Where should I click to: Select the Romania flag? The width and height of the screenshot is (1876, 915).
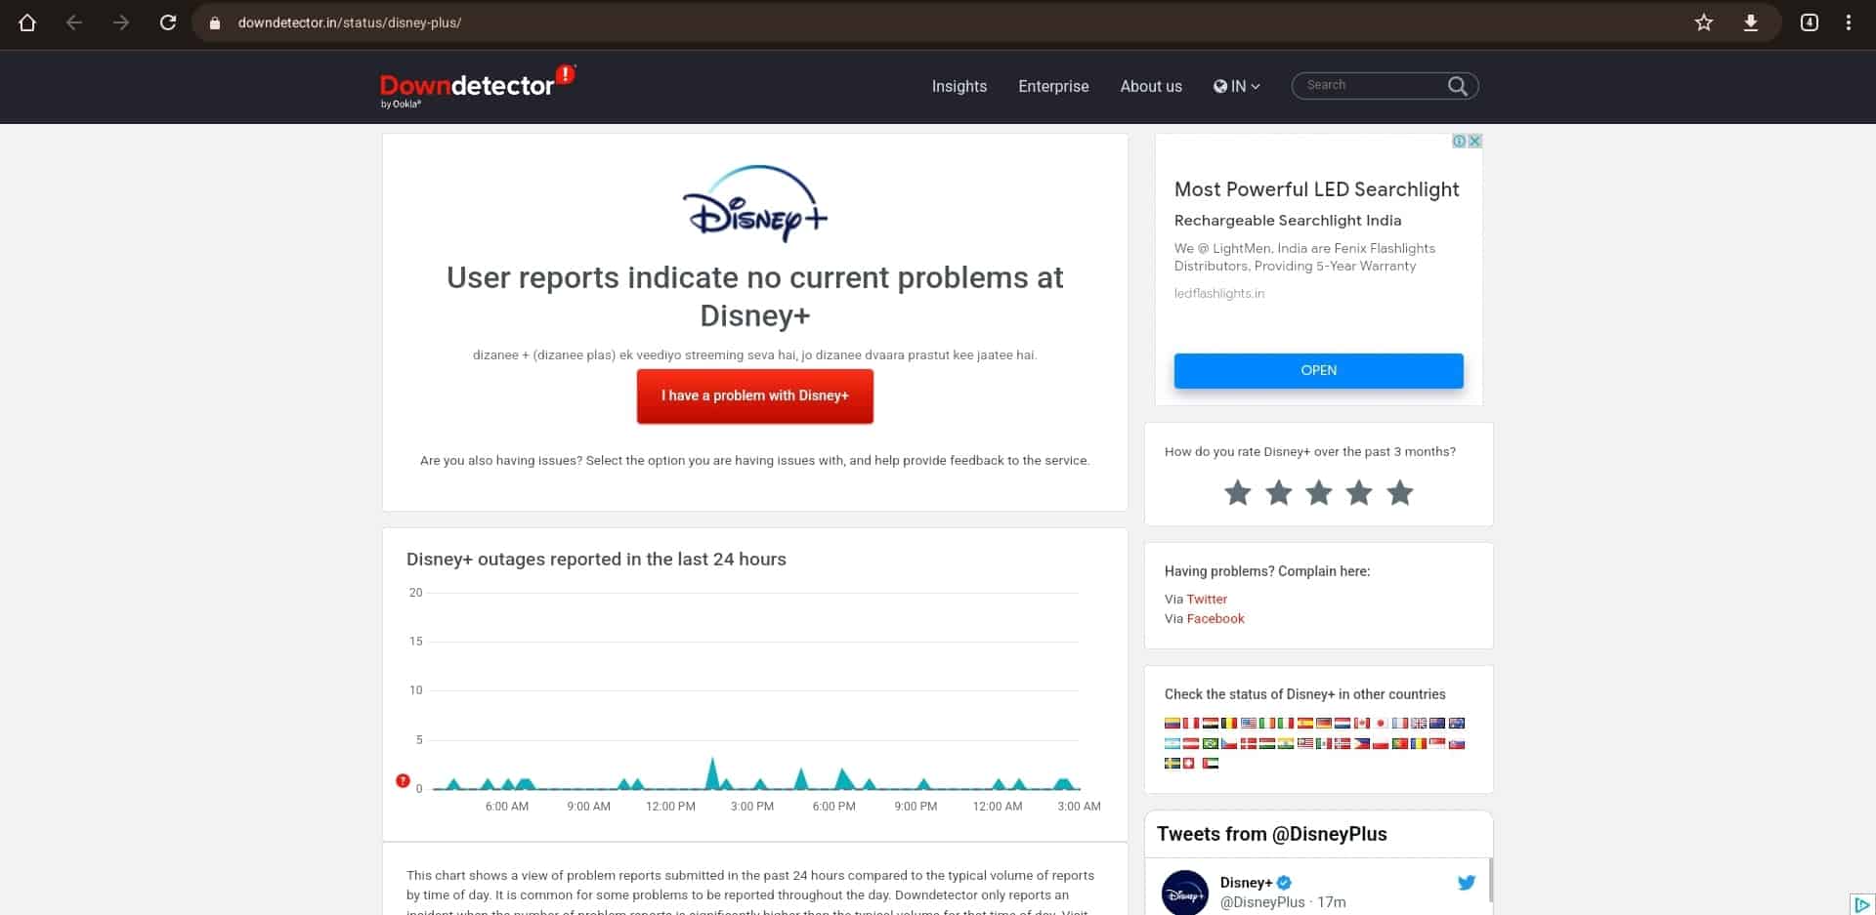tap(1419, 743)
